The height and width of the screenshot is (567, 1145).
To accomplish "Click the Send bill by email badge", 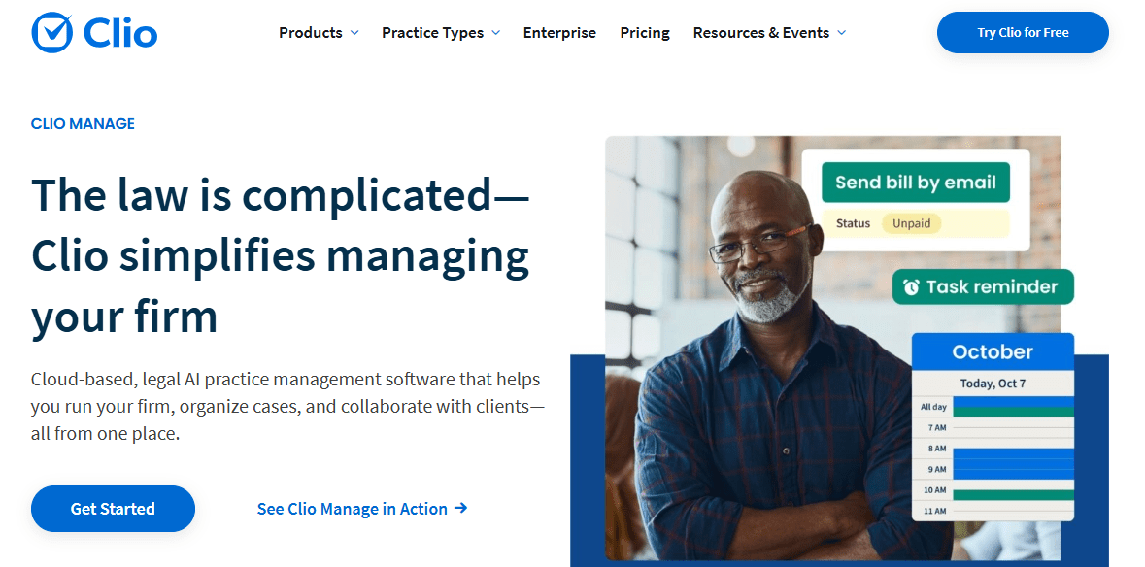I will (915, 183).
